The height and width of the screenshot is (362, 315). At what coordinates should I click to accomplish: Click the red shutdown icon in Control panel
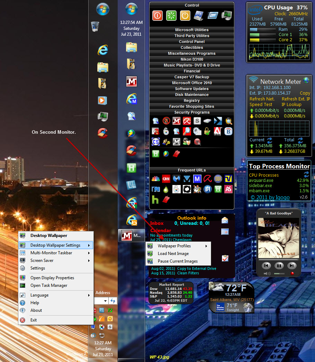point(157,16)
